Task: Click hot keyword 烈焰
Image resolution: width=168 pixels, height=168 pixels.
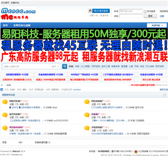Action: point(136,66)
